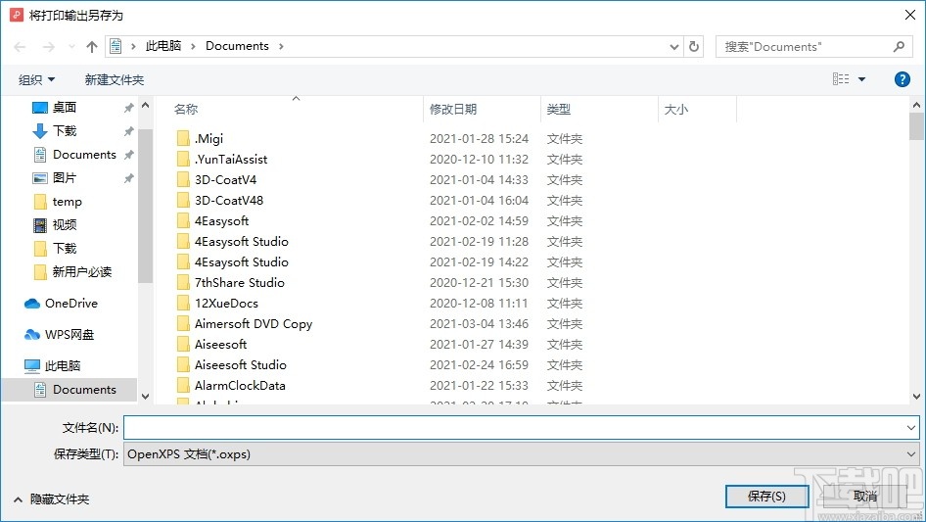
Task: Select the 4Easysoft folder
Action: [x=221, y=221]
